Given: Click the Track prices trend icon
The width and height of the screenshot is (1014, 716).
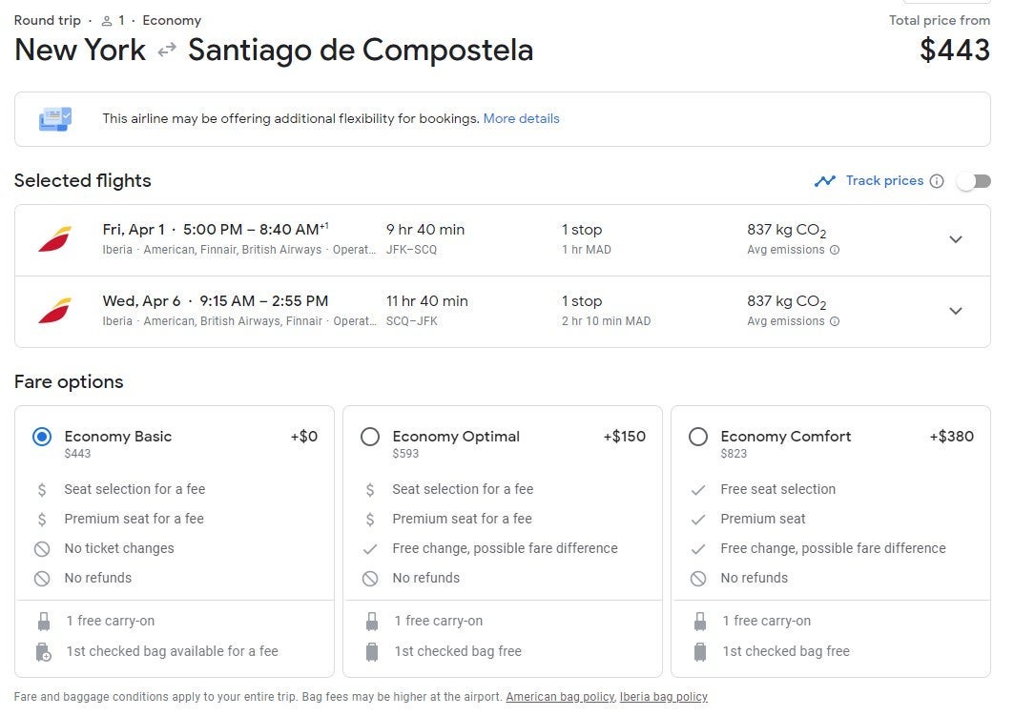Looking at the screenshot, I should tap(825, 181).
